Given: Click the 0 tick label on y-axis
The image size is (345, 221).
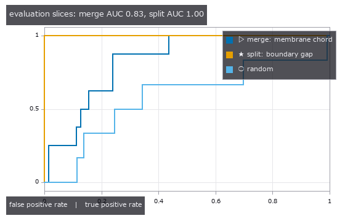Looking at the screenshot, I should 37,182.
